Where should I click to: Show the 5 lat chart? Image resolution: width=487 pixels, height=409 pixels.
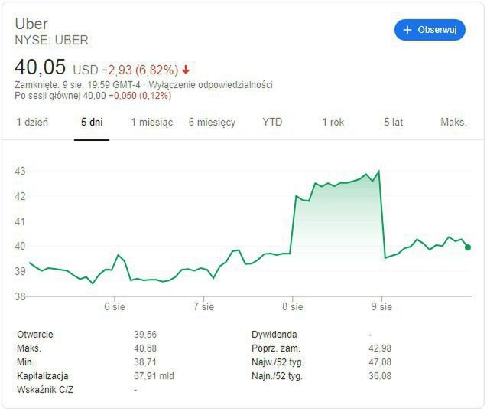pyautogui.click(x=393, y=122)
